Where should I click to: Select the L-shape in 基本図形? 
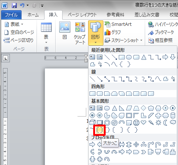coord(144,115)
